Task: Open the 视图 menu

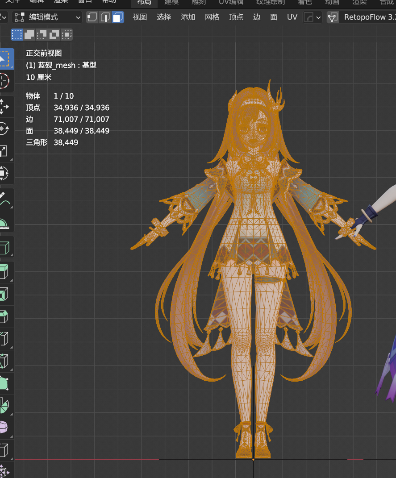Action: point(140,17)
